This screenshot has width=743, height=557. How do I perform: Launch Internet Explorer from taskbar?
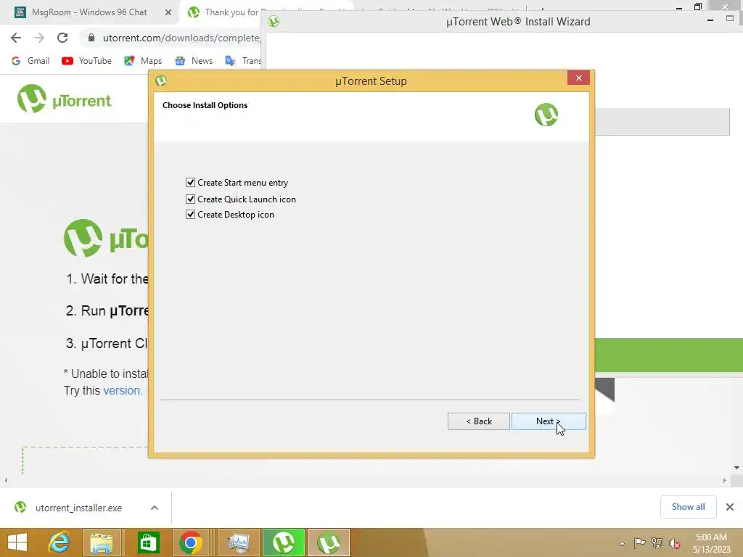[59, 542]
